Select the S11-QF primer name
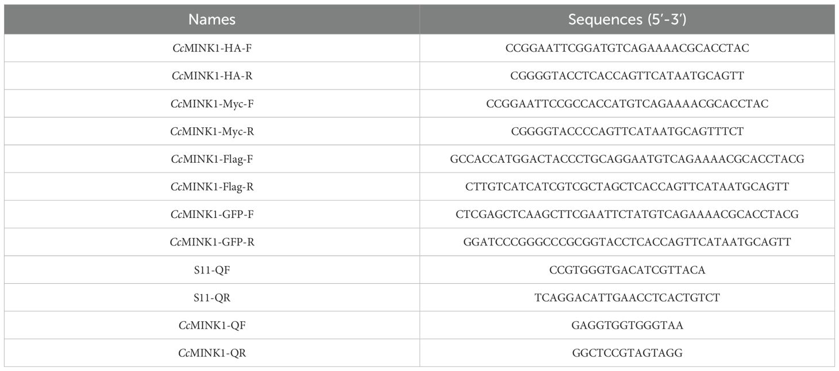The height and width of the screenshot is (371, 839). 212,270
